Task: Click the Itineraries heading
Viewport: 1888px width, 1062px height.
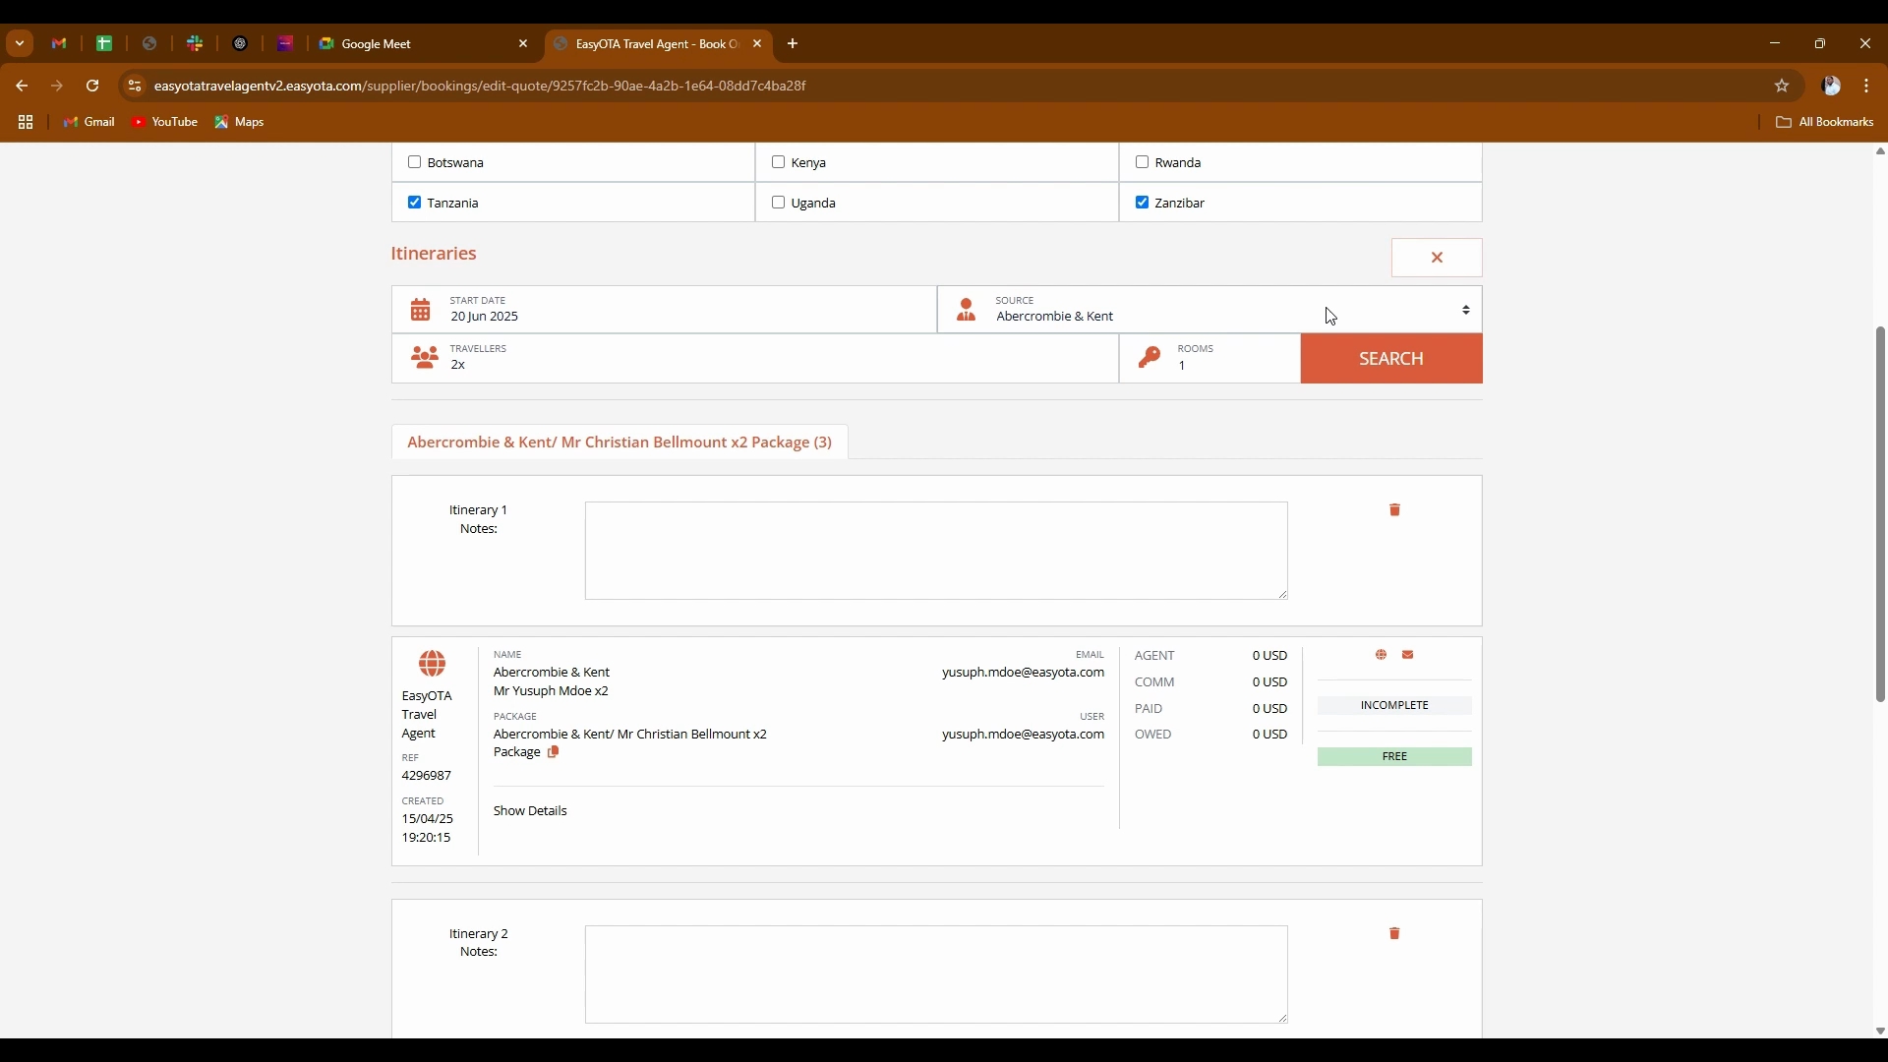Action: pos(434,254)
